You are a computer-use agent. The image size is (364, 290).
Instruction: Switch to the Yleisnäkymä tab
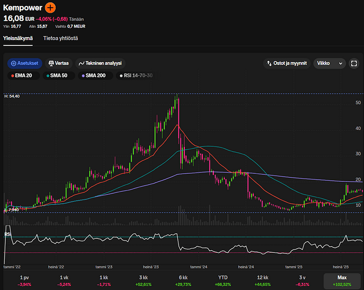pyautogui.click(x=17, y=38)
